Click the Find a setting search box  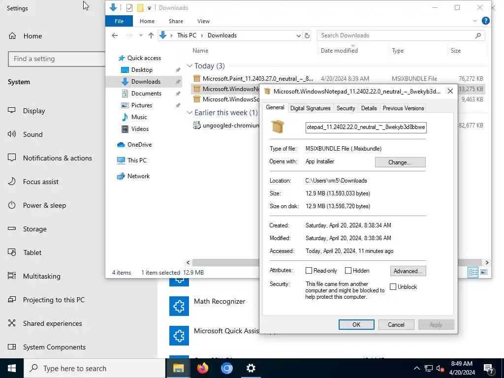[57, 59]
